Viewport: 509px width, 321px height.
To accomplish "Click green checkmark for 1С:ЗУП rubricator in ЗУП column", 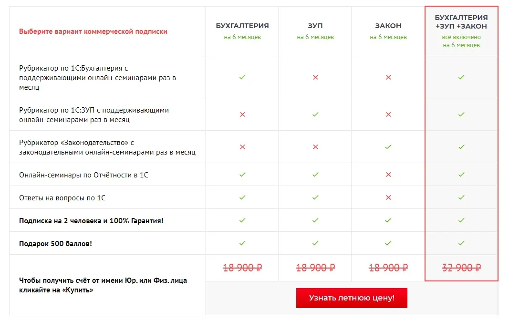I will pos(315,114).
